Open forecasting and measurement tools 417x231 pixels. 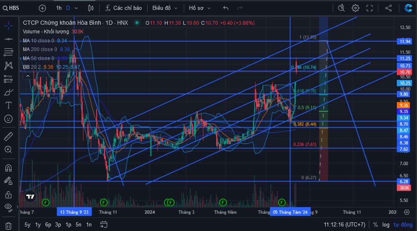click(x=9, y=79)
